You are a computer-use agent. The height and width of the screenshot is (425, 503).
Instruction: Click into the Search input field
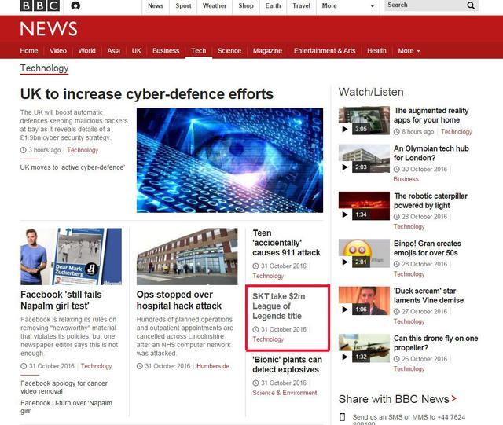click(424, 5)
